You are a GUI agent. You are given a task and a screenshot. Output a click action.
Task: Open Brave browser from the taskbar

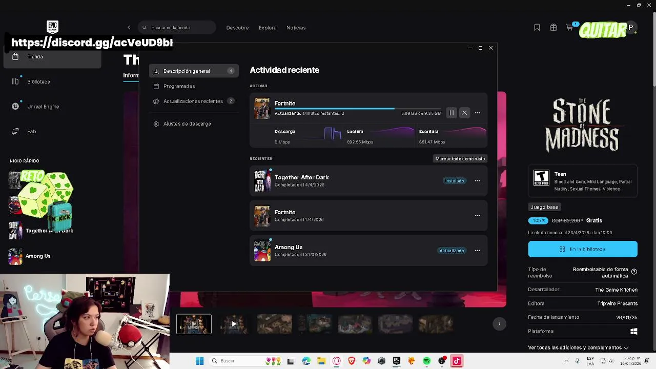(351, 361)
